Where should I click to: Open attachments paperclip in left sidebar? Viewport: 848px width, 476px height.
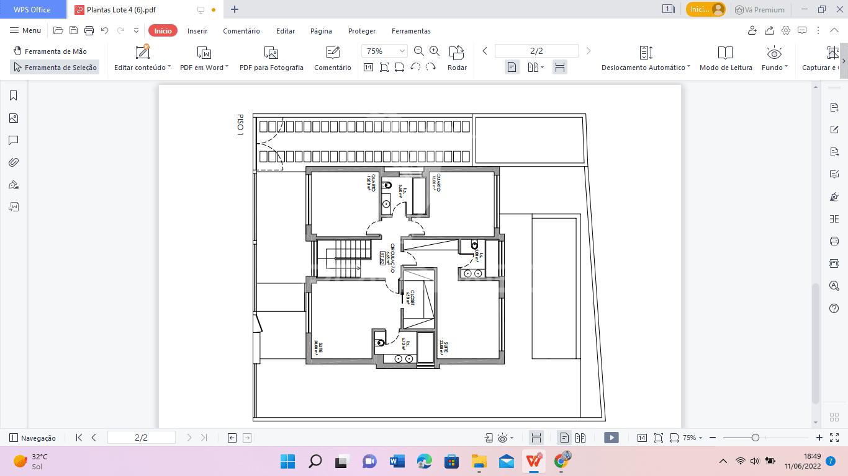(13, 162)
